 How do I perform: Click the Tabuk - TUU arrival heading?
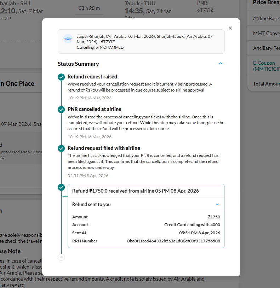click(140, 3)
